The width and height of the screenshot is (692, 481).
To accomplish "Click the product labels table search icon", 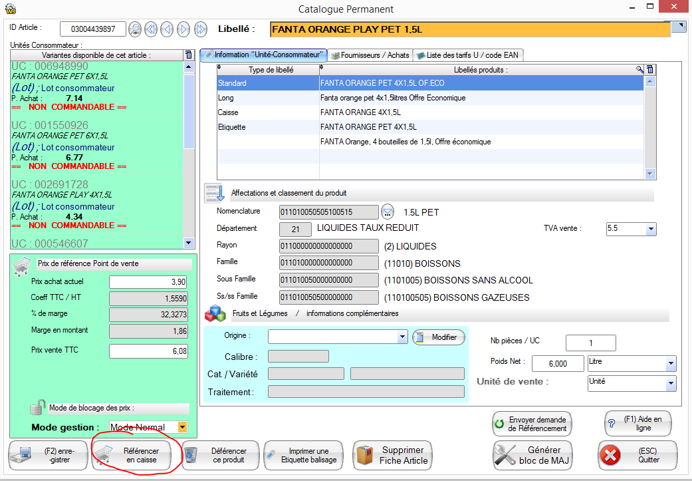I will [x=640, y=69].
